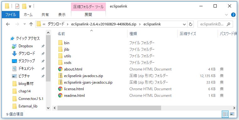This screenshot has width=239, height=120.
Task: Switch to large icons view layout
Action: pyautogui.click(x=232, y=114)
